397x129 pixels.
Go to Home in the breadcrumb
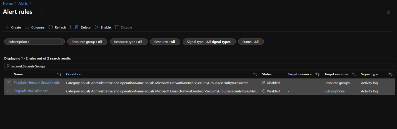pos(8,3)
